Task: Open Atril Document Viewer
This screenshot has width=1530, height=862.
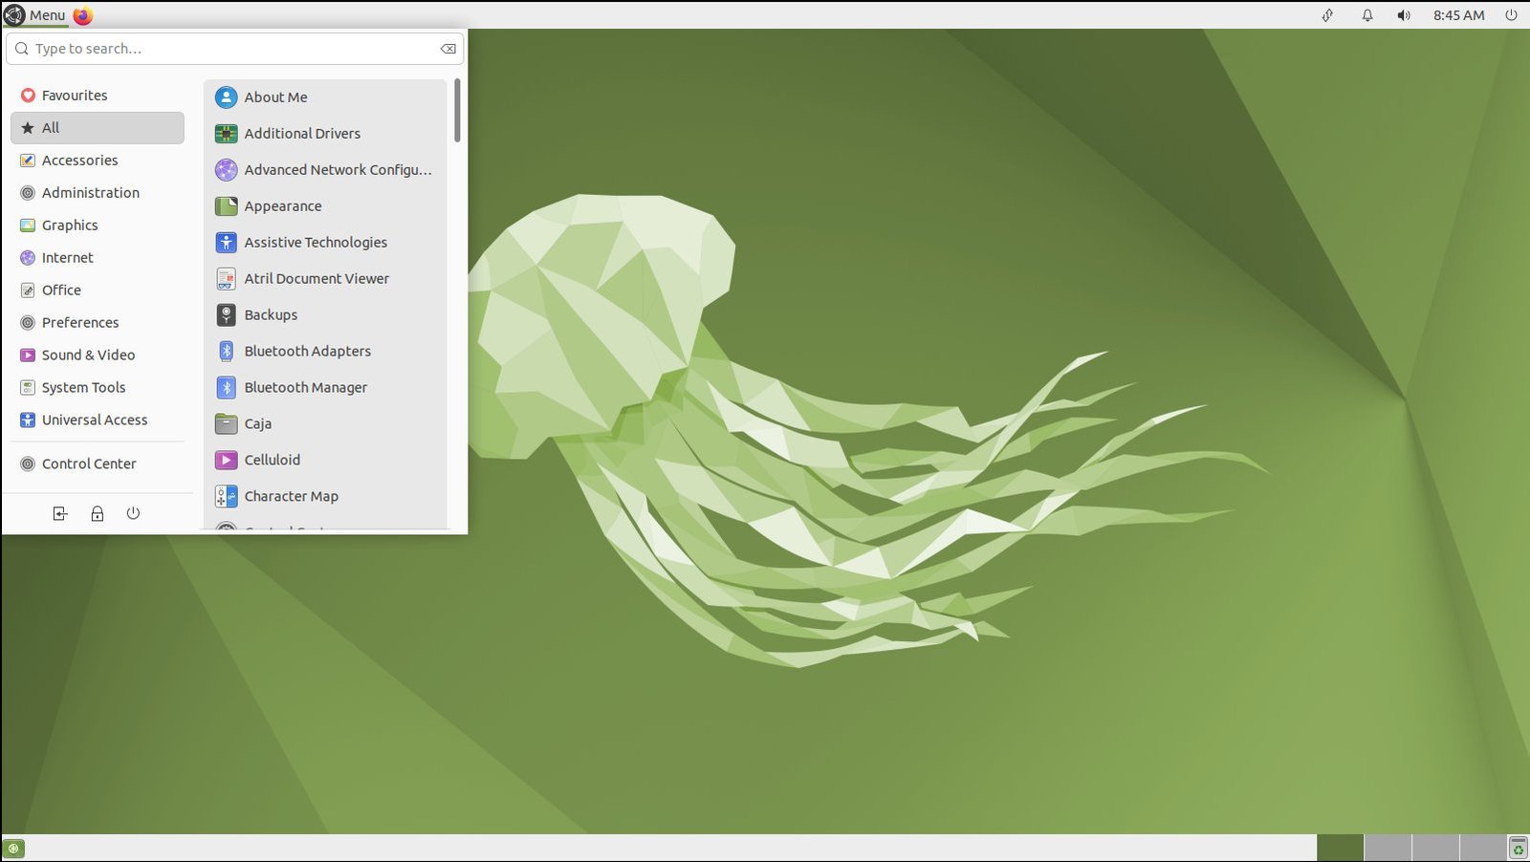Action: [x=316, y=279]
